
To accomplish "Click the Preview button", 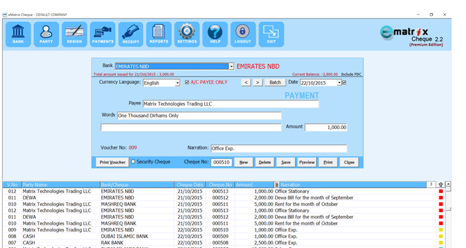I will click(307, 162).
